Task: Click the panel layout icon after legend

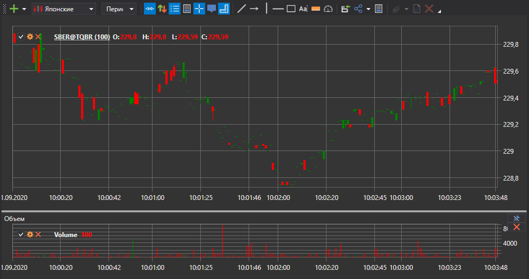Action: [x=187, y=9]
